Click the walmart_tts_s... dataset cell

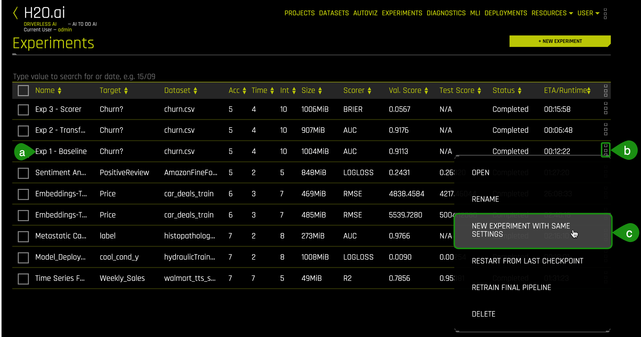pyautogui.click(x=190, y=278)
